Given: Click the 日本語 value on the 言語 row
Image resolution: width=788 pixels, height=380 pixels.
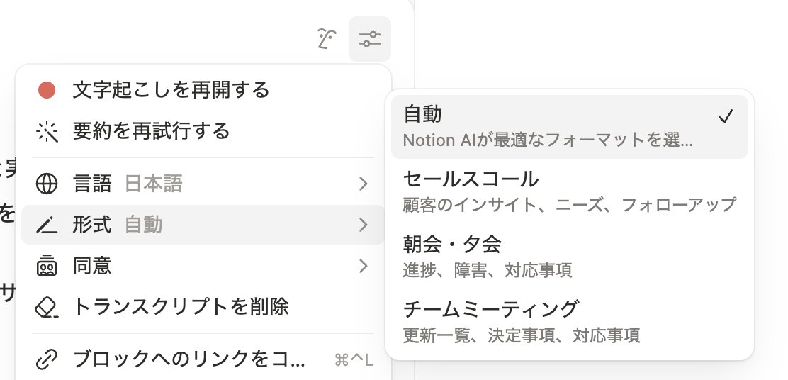Looking at the screenshot, I should click(153, 184).
